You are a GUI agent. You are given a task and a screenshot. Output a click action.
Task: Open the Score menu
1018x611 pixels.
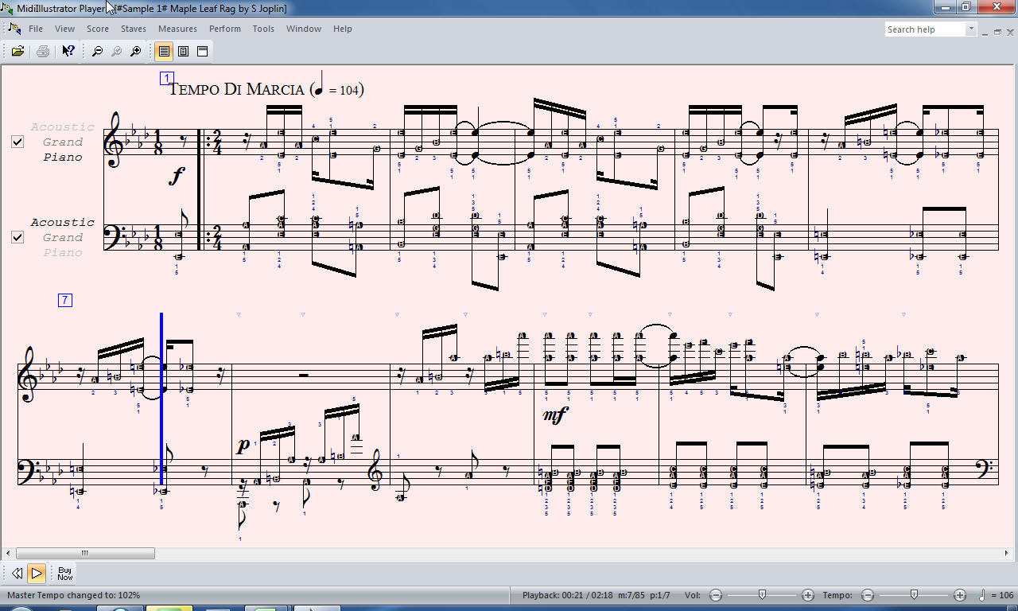pos(98,29)
